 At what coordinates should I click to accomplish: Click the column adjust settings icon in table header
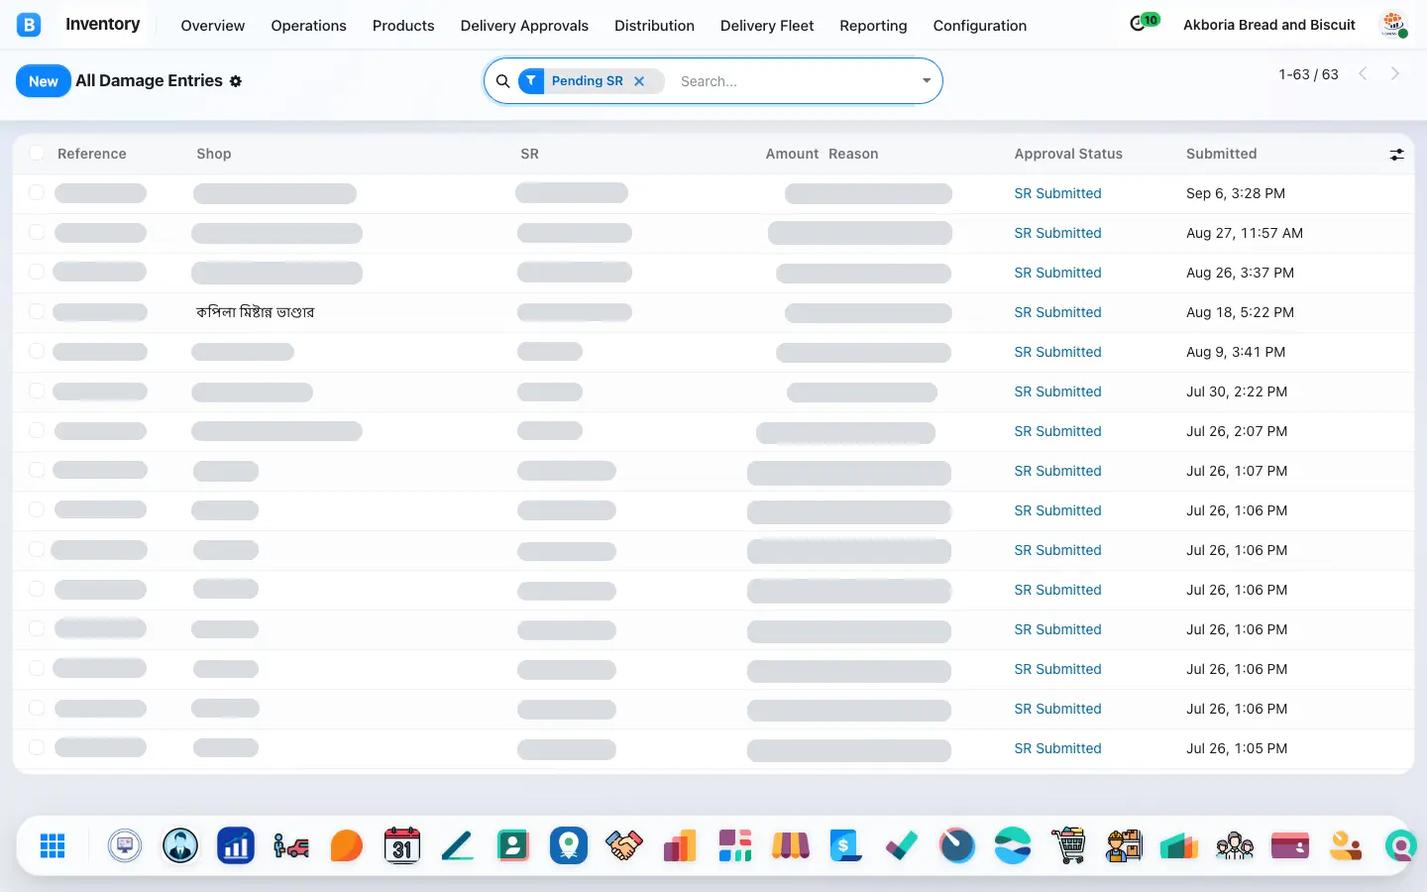[1396, 155]
